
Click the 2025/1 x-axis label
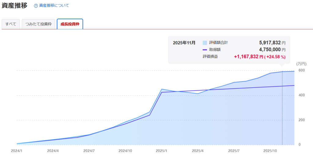161,151
